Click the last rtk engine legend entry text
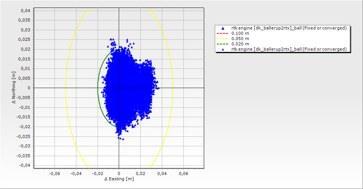Image resolution: width=363 pixels, height=189 pixels. tap(289, 49)
